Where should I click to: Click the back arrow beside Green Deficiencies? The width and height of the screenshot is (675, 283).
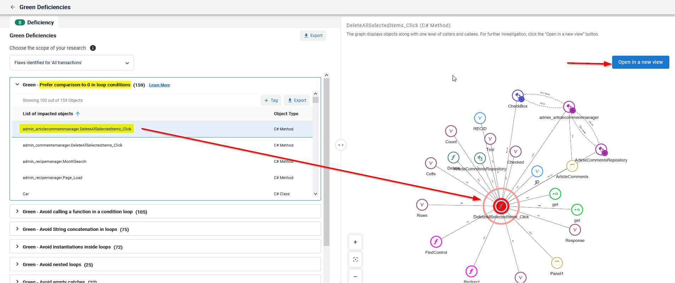tap(13, 7)
